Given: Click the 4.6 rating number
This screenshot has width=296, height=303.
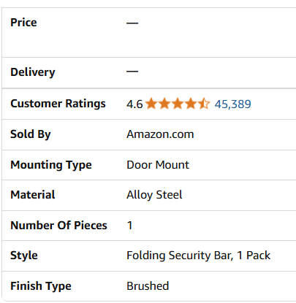Looking at the screenshot, I should point(134,104).
